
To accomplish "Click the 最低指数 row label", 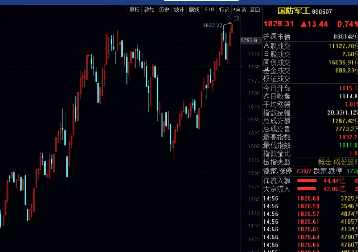I will pos(277,145).
